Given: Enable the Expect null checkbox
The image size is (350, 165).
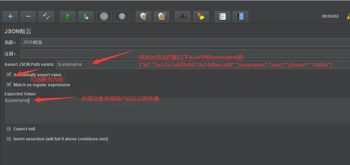Looking at the screenshot, I should click(x=9, y=129).
